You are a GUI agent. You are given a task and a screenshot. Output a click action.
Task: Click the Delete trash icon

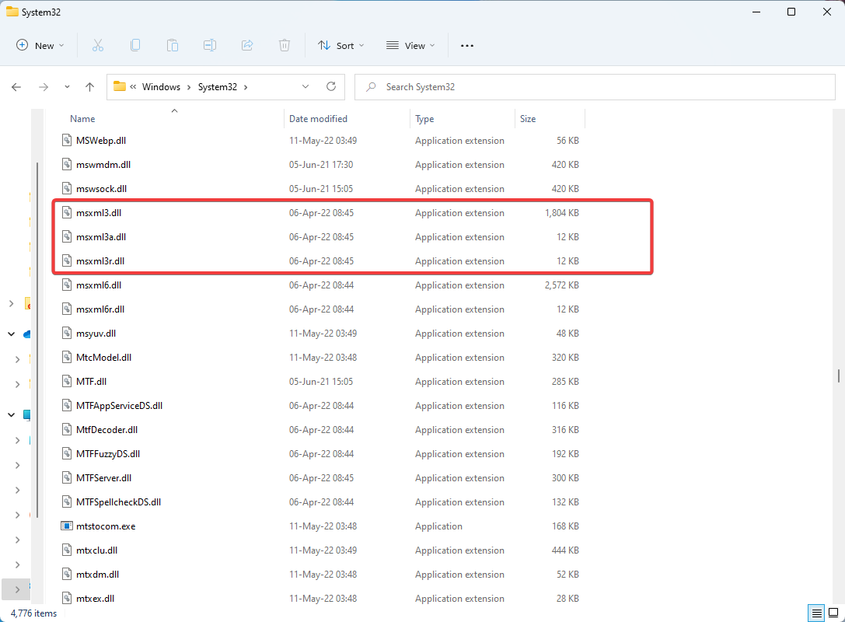point(285,46)
